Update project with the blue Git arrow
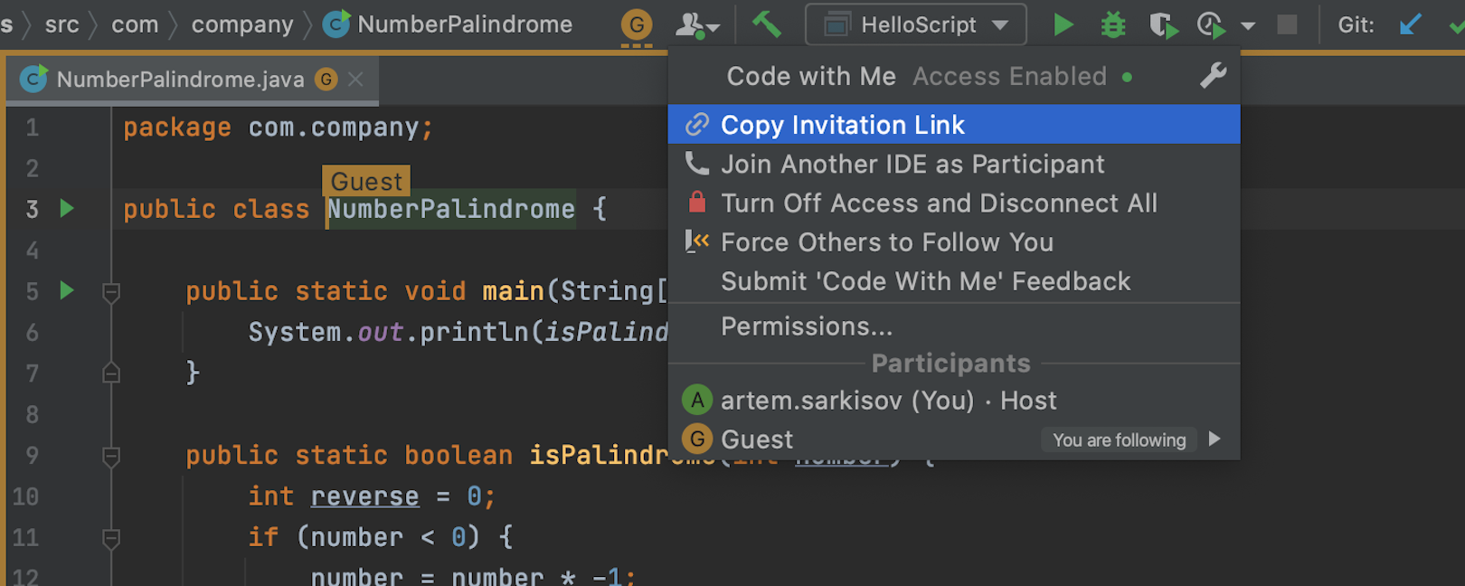This screenshot has height=586, width=1465. point(1410,24)
